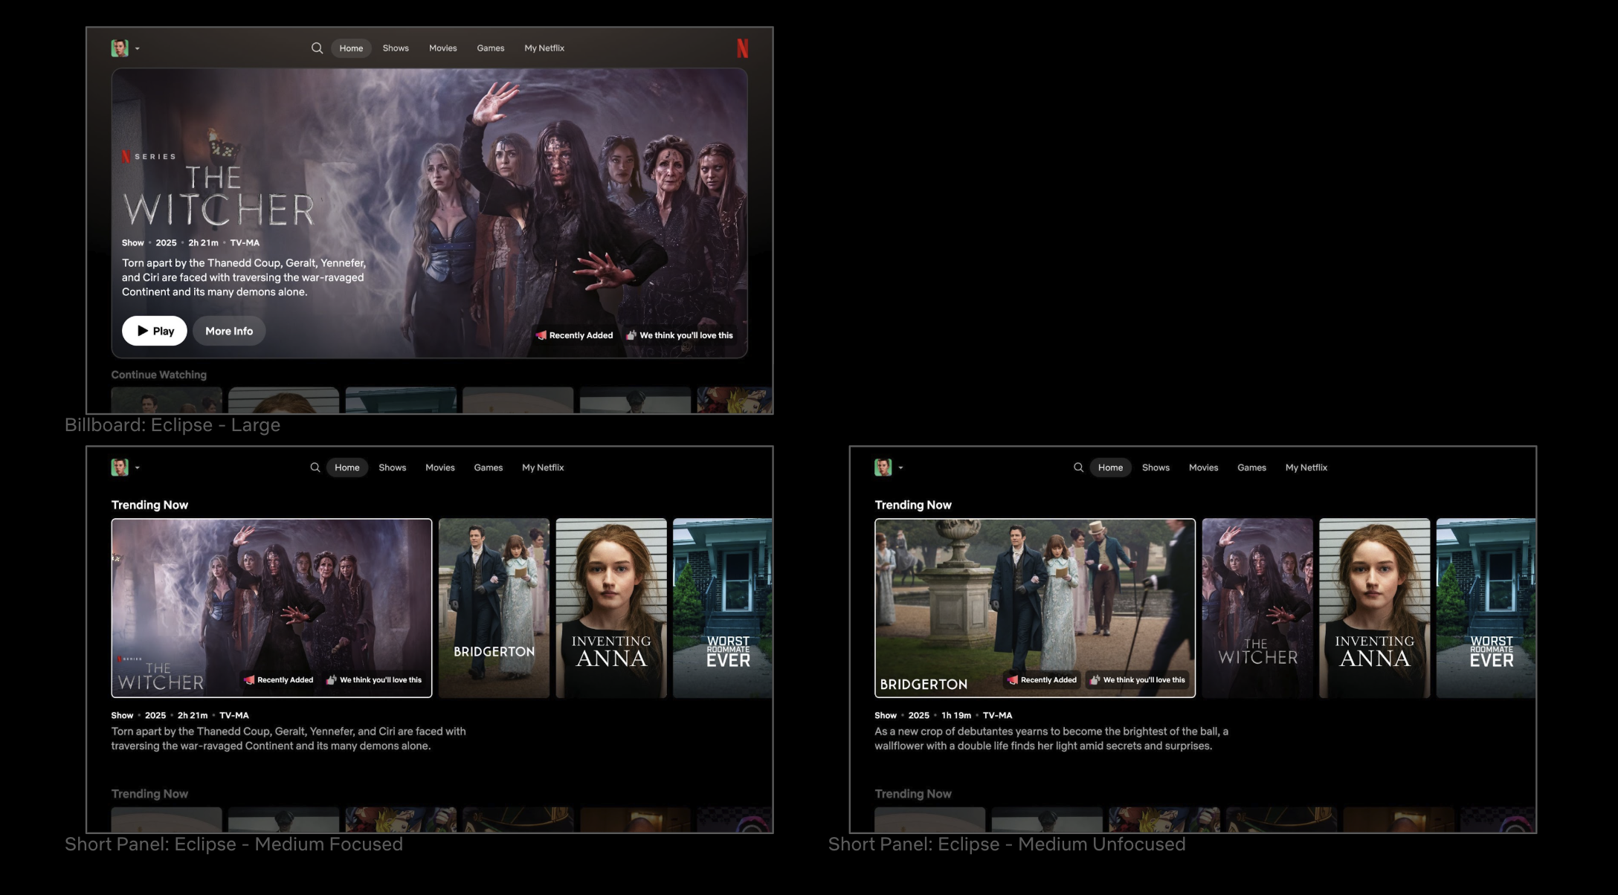Viewport: 1618px width, 895px height.
Task: Click Netflix N logo in Billboard screen
Action: [742, 48]
